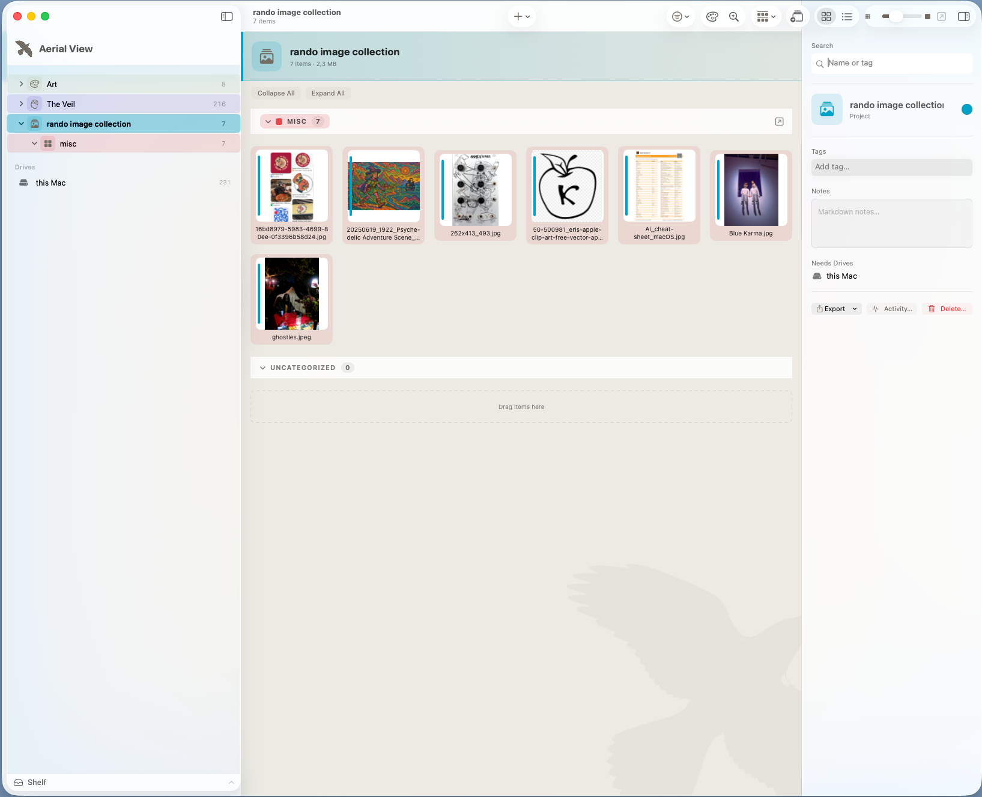This screenshot has height=797, width=982.
Task: Switch to list view layout
Action: [x=847, y=17]
